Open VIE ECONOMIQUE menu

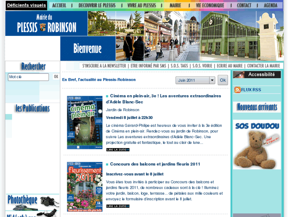210,5
